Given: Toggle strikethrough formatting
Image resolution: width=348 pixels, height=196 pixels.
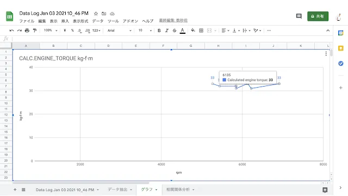Looking at the screenshot, I should click(175, 30).
